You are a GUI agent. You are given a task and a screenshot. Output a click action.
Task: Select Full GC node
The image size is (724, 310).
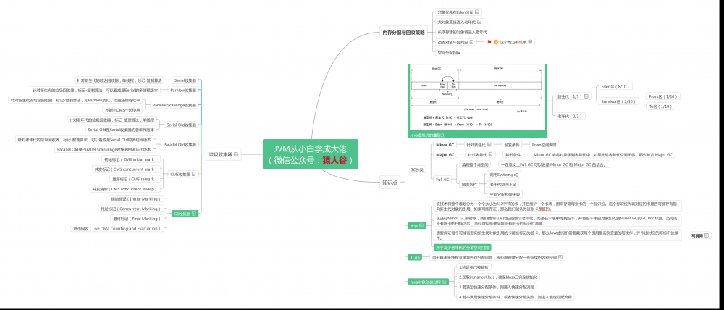[x=443, y=179]
